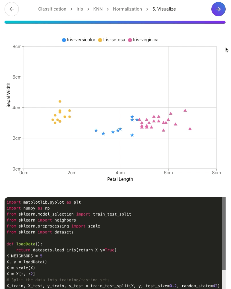Click chevron before 5. Visualize
Screen dimensions: 231x289
click(147, 9)
